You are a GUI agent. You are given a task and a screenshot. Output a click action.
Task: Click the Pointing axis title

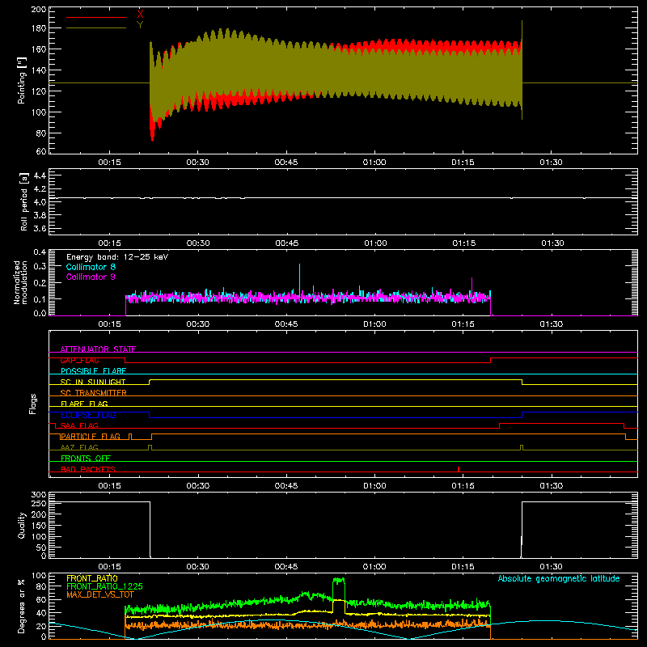tap(22, 80)
